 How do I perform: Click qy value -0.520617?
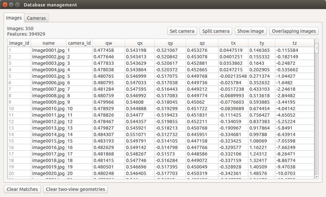coord(170,63)
